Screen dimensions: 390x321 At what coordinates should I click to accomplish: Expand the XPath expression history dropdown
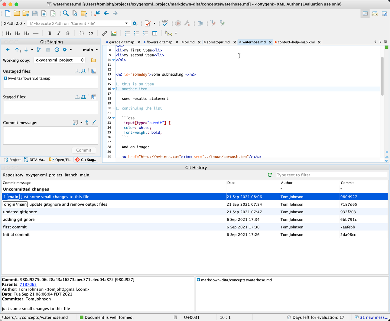pos(126,23)
